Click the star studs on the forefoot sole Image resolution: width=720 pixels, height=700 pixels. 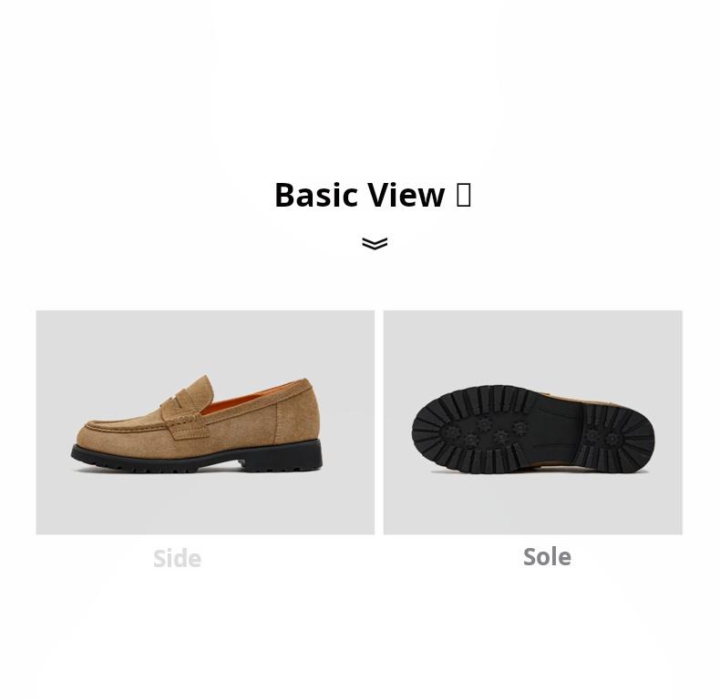coord(488,432)
